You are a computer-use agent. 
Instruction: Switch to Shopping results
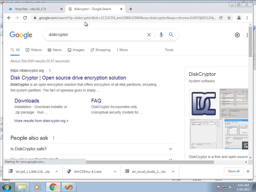pos(100,50)
